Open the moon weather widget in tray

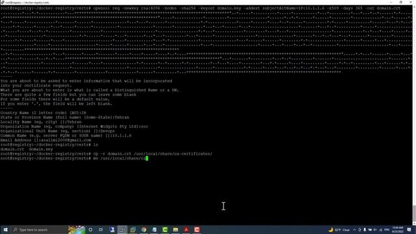[x=339, y=229]
